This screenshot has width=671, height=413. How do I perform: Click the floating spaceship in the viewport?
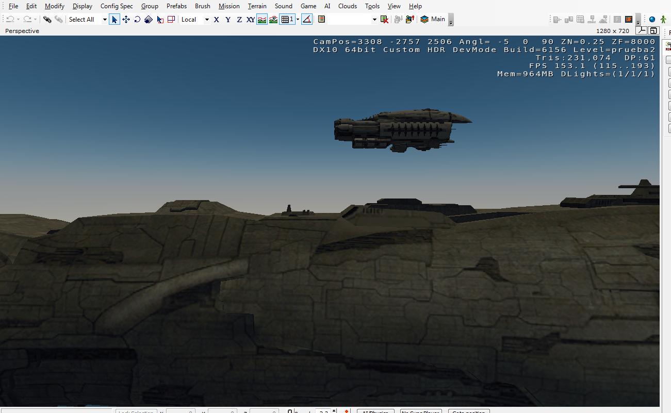(402, 130)
